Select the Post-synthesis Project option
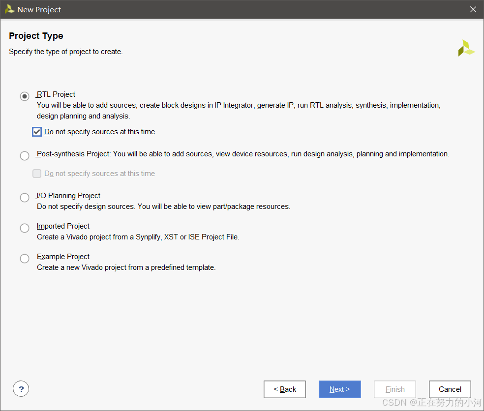The height and width of the screenshot is (411, 484). (25, 155)
